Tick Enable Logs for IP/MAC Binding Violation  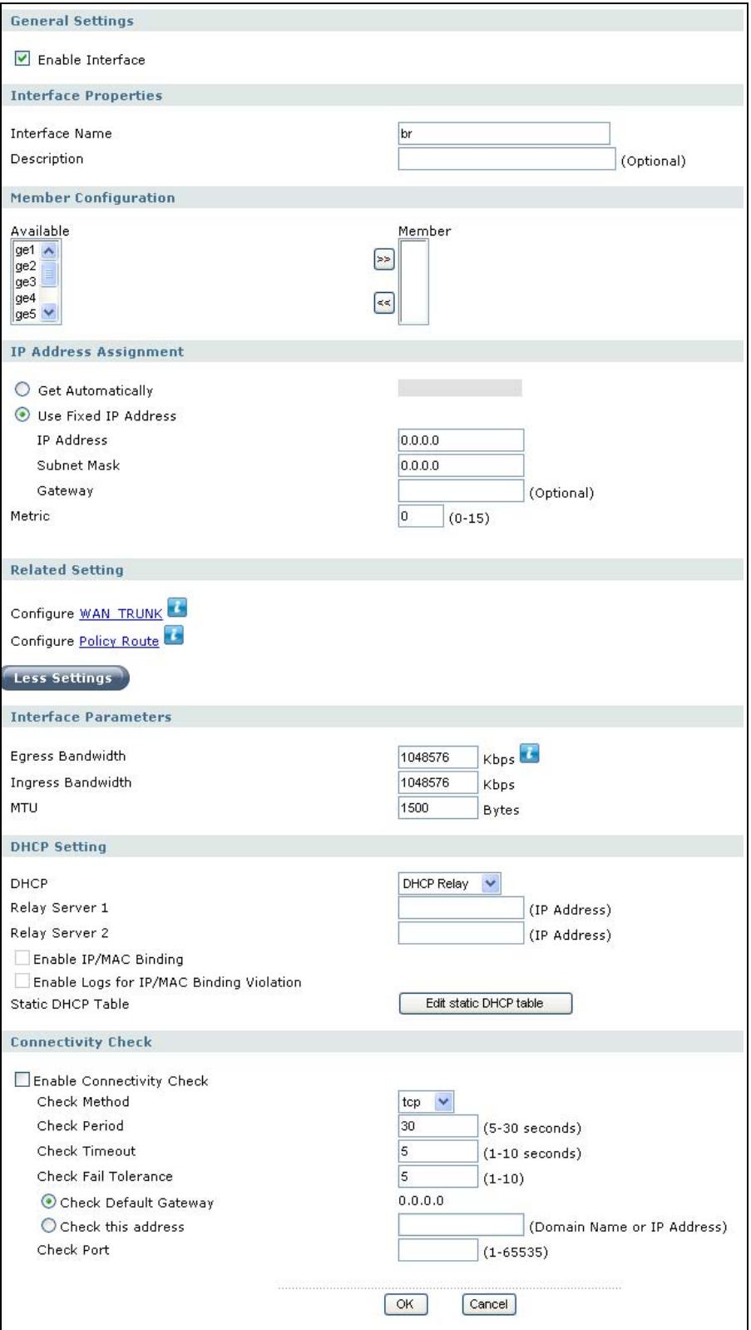[x=22, y=982]
